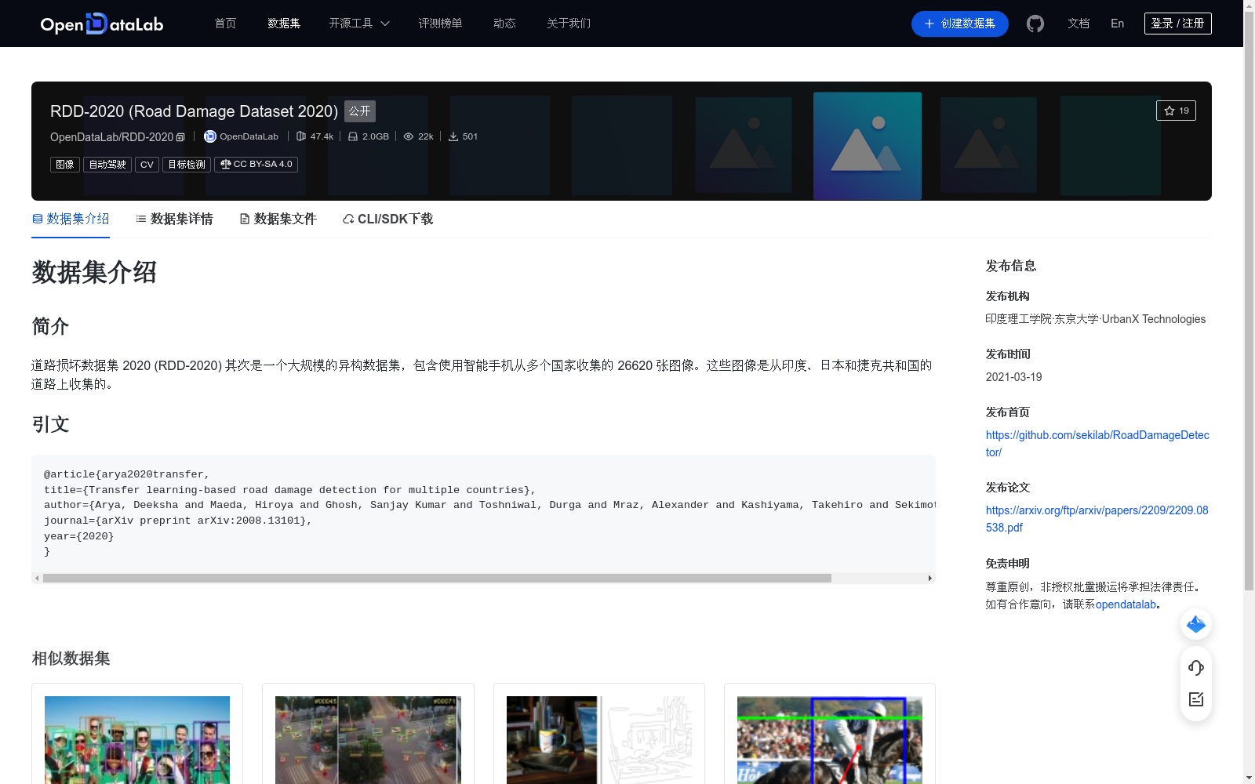Image resolution: width=1255 pixels, height=784 pixels.
Task: Click the 登录 / 注册 button
Action: [x=1178, y=24]
